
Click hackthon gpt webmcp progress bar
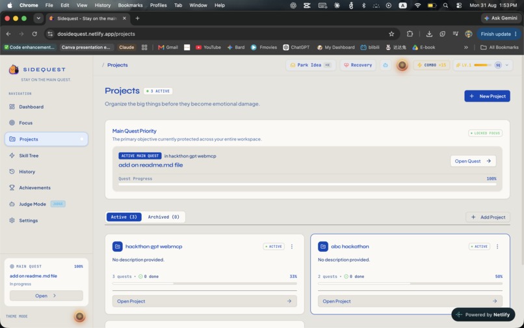(x=205, y=284)
